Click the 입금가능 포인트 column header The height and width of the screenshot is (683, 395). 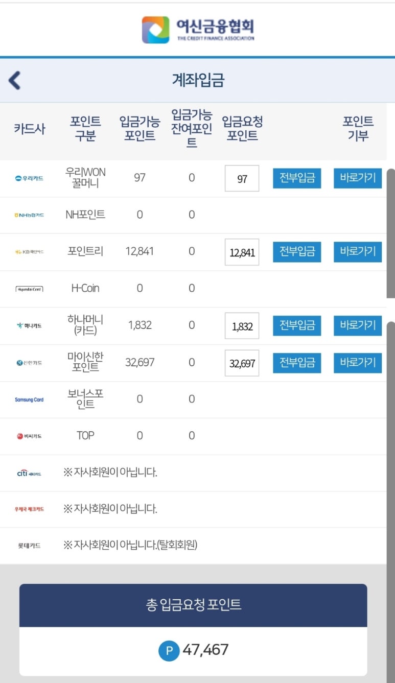click(x=140, y=129)
